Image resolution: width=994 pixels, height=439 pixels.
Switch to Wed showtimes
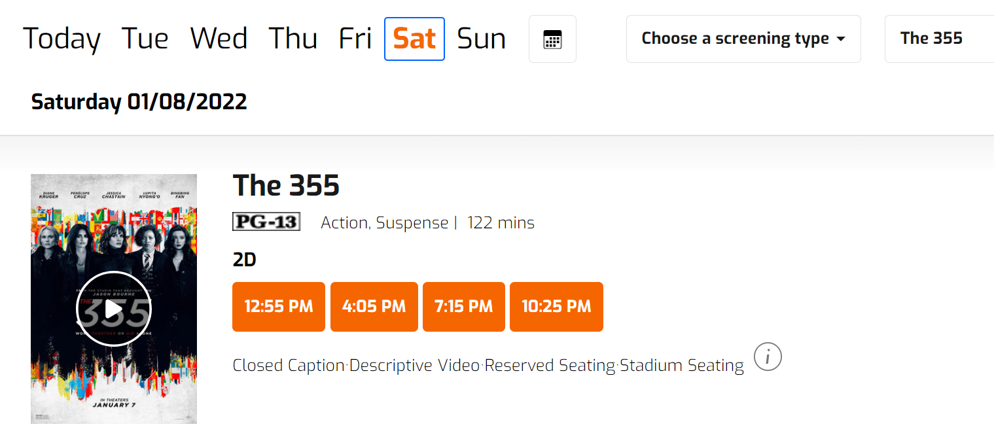[219, 39]
